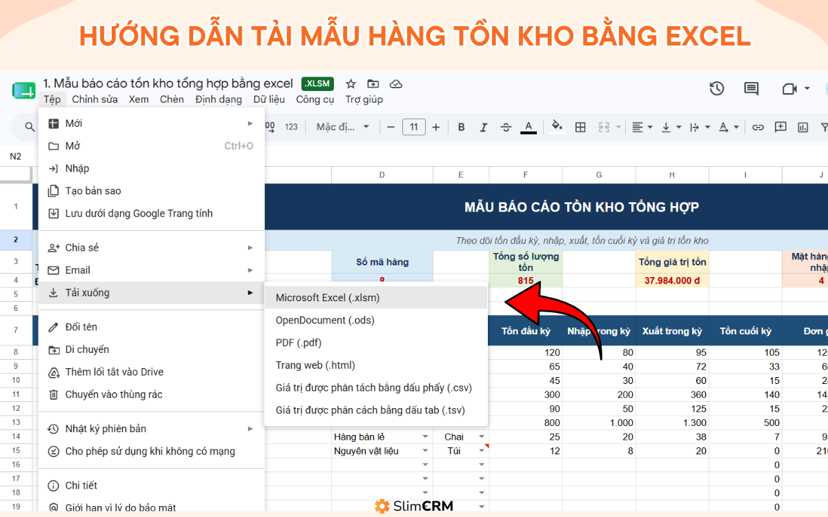Expand the meeting options arrow
828x517 pixels.
[x=807, y=88]
